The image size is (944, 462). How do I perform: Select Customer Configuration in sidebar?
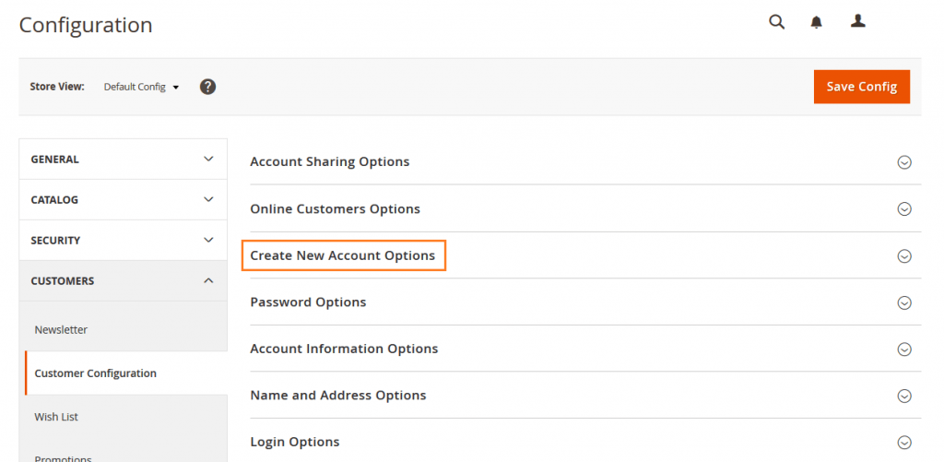click(96, 373)
